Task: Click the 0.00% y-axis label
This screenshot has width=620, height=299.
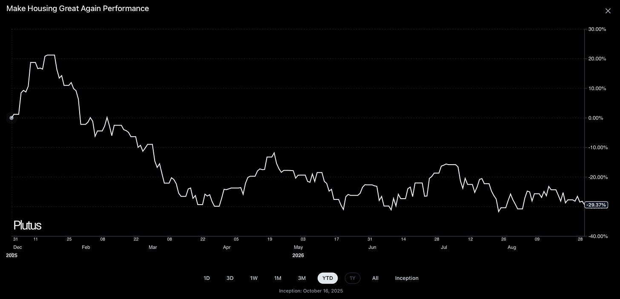Action: (x=596, y=118)
